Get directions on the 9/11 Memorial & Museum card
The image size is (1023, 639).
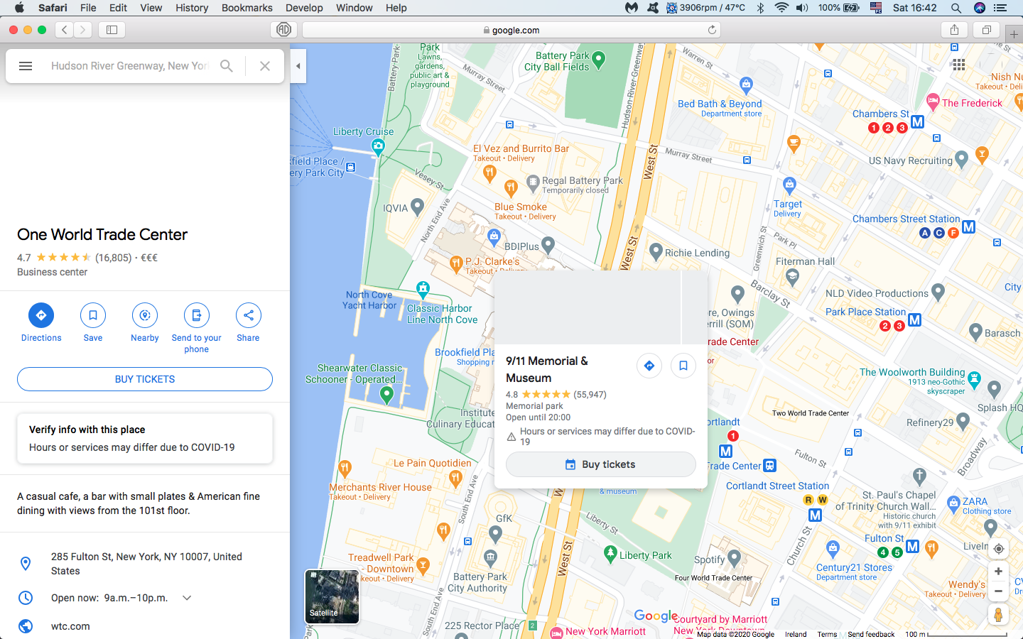tap(649, 366)
